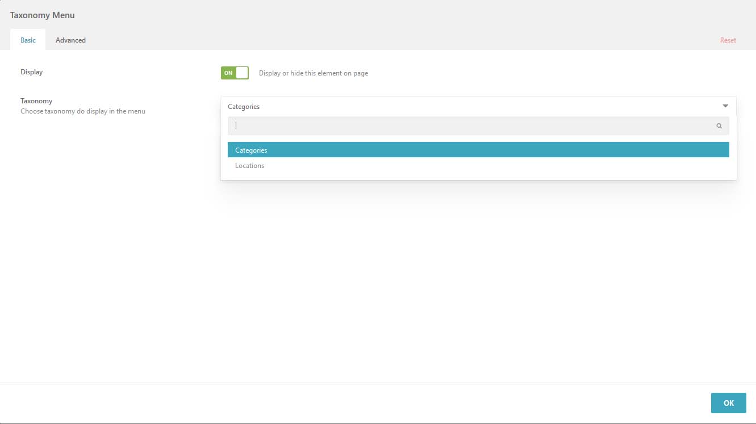Click the "Choose taxonomy do display in the menu" text
Screen dimensions: 756x424
point(83,111)
